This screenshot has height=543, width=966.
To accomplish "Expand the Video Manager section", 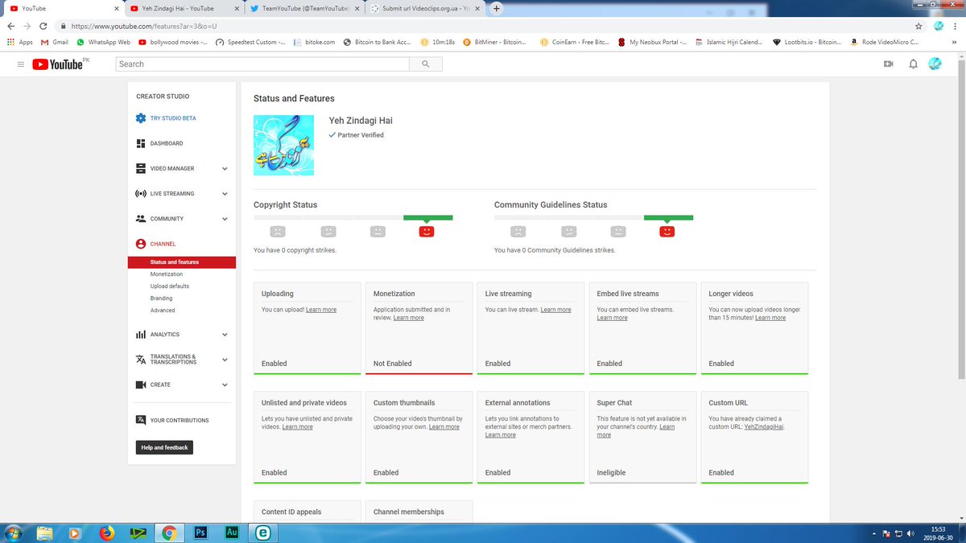I will (225, 169).
